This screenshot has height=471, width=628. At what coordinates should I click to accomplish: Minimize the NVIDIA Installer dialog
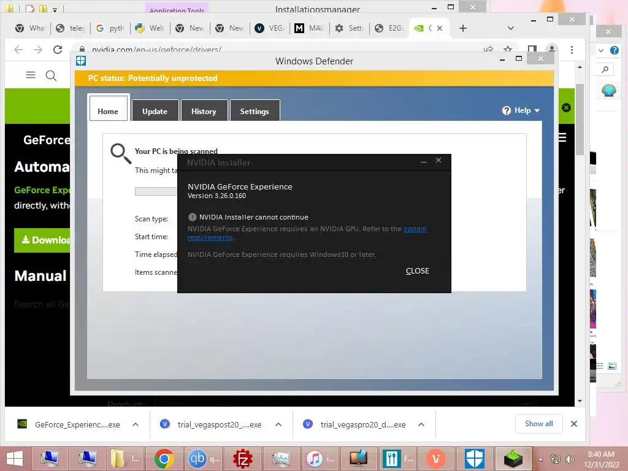click(424, 161)
